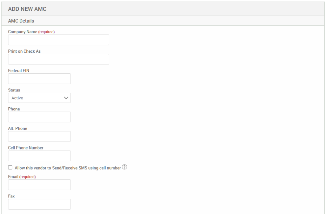Select the Federal EIN text box
325x214 pixels.
point(39,79)
